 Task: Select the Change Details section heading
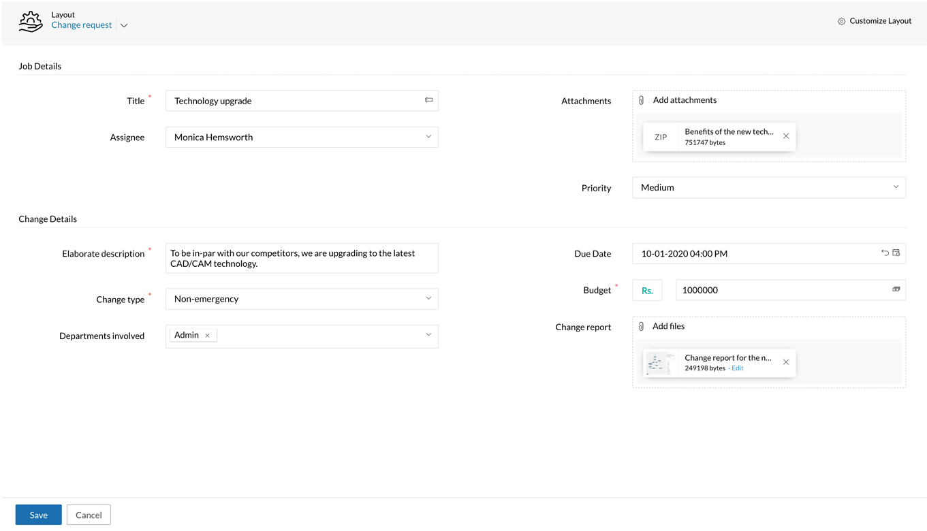[48, 219]
